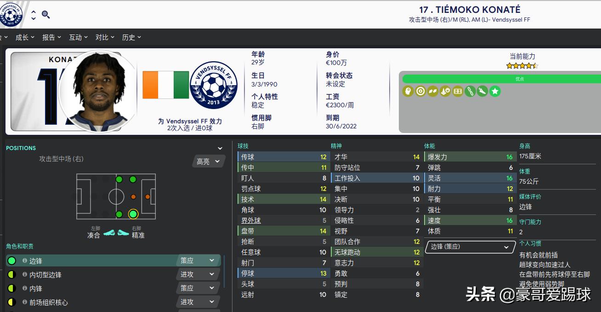Click the 当前能力 star rating
The width and height of the screenshot is (601, 312).
(523, 65)
